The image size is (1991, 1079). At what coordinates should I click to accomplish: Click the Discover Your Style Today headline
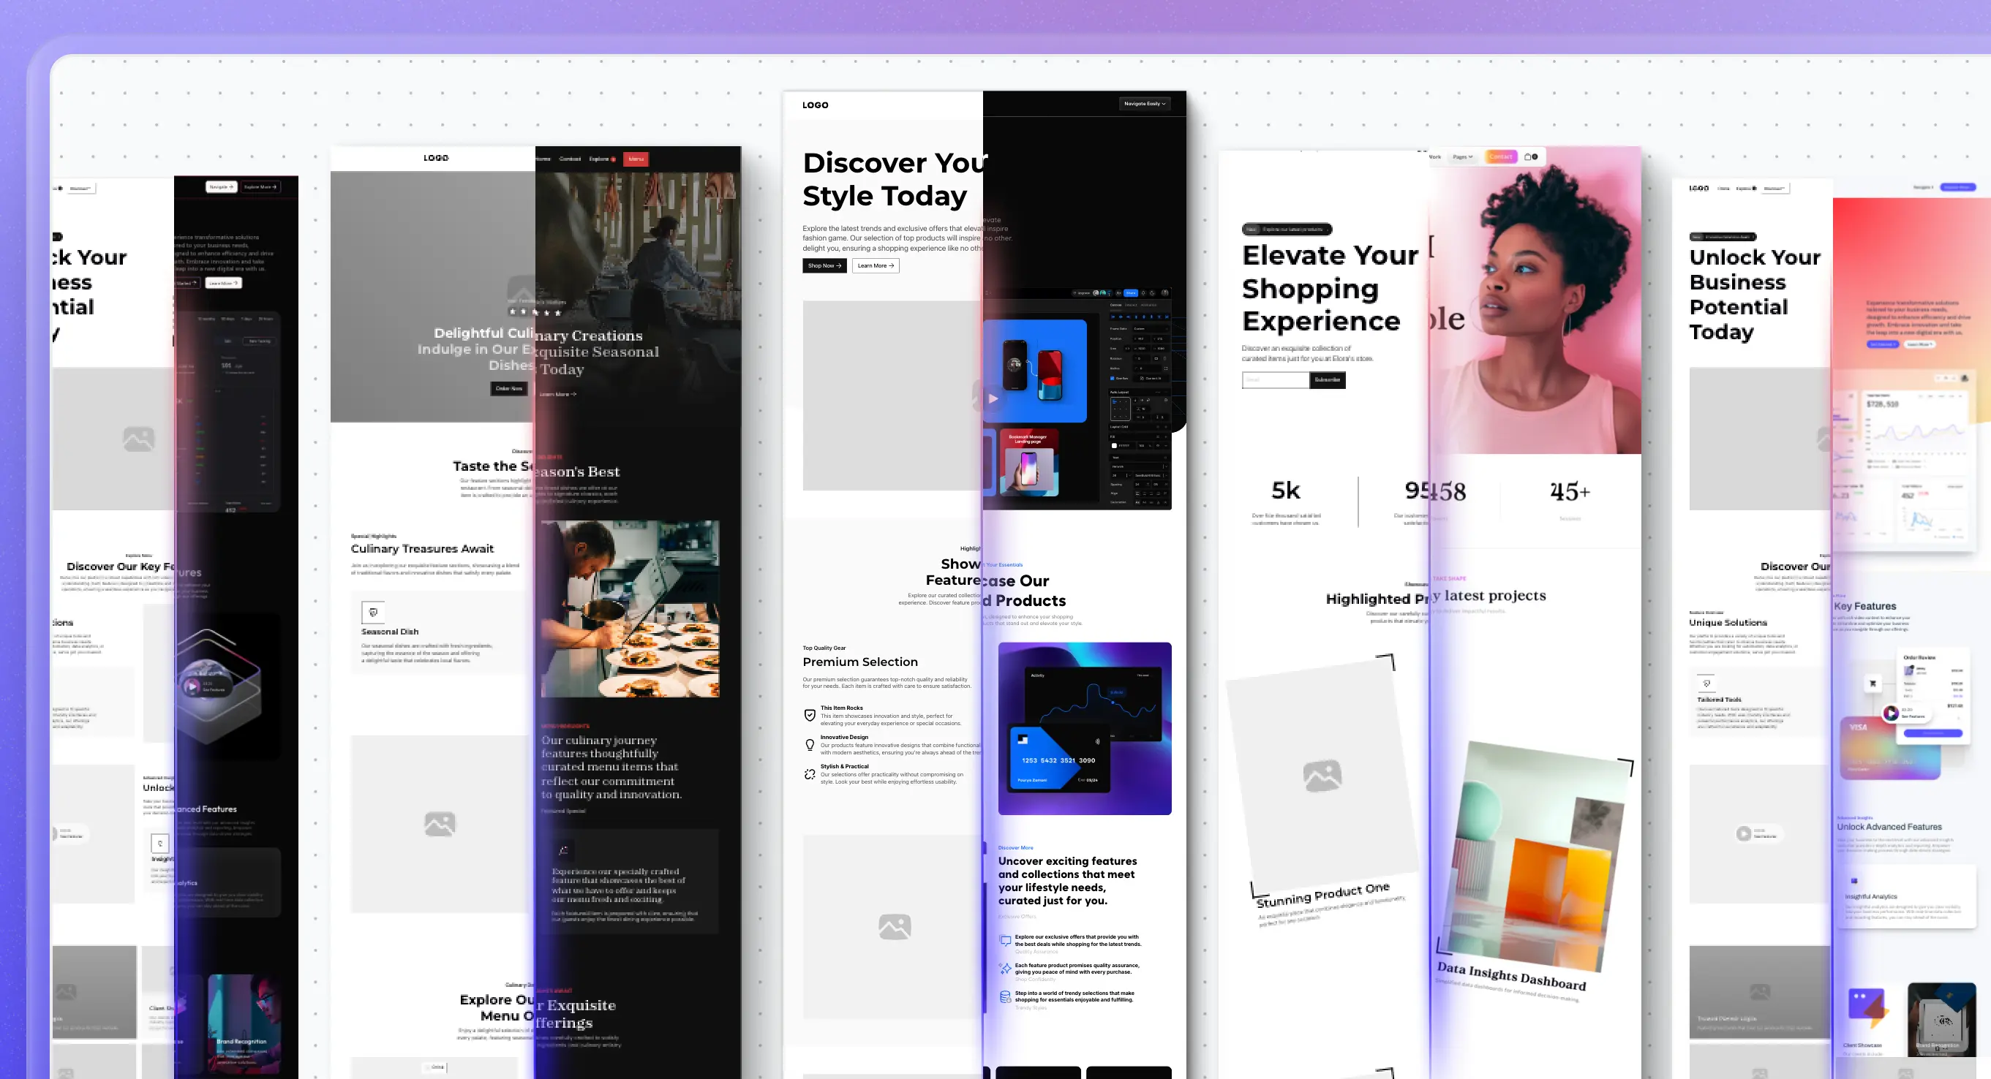(895, 179)
